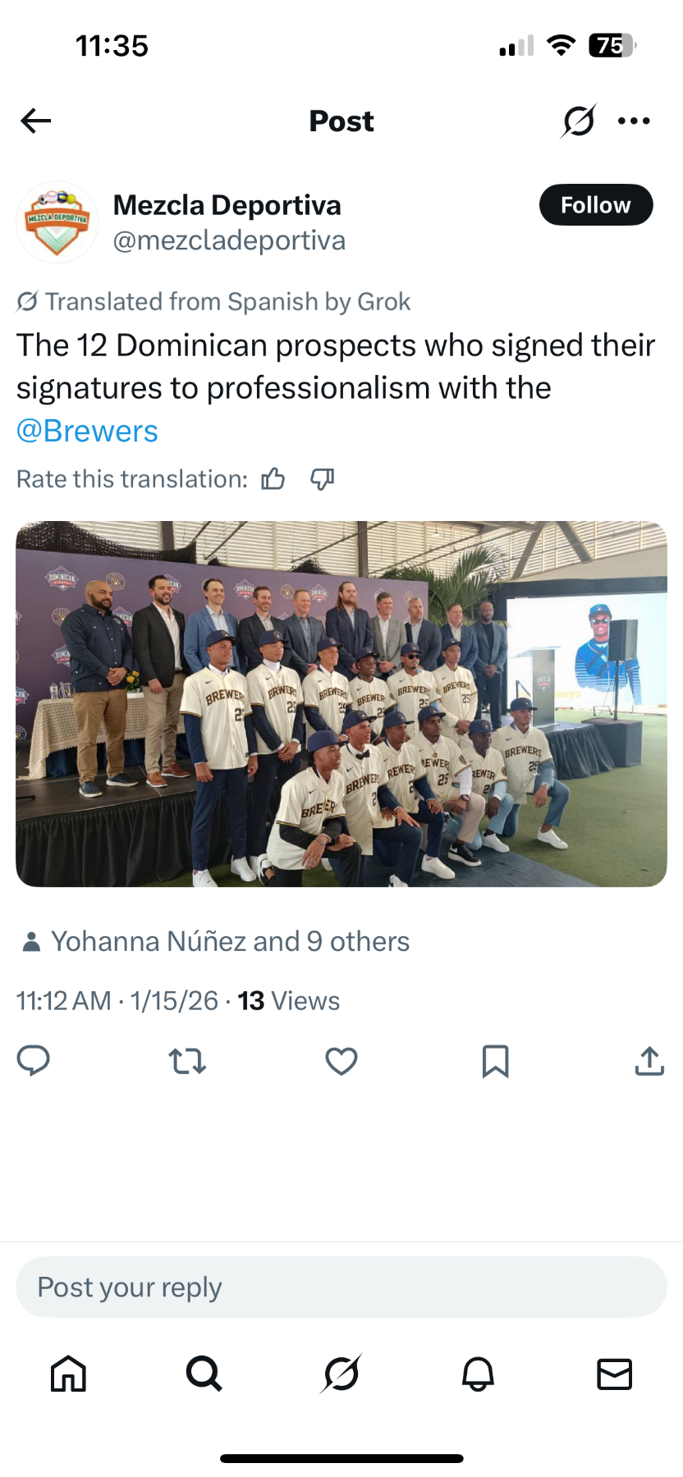Share the post via share icon

[649, 1061]
